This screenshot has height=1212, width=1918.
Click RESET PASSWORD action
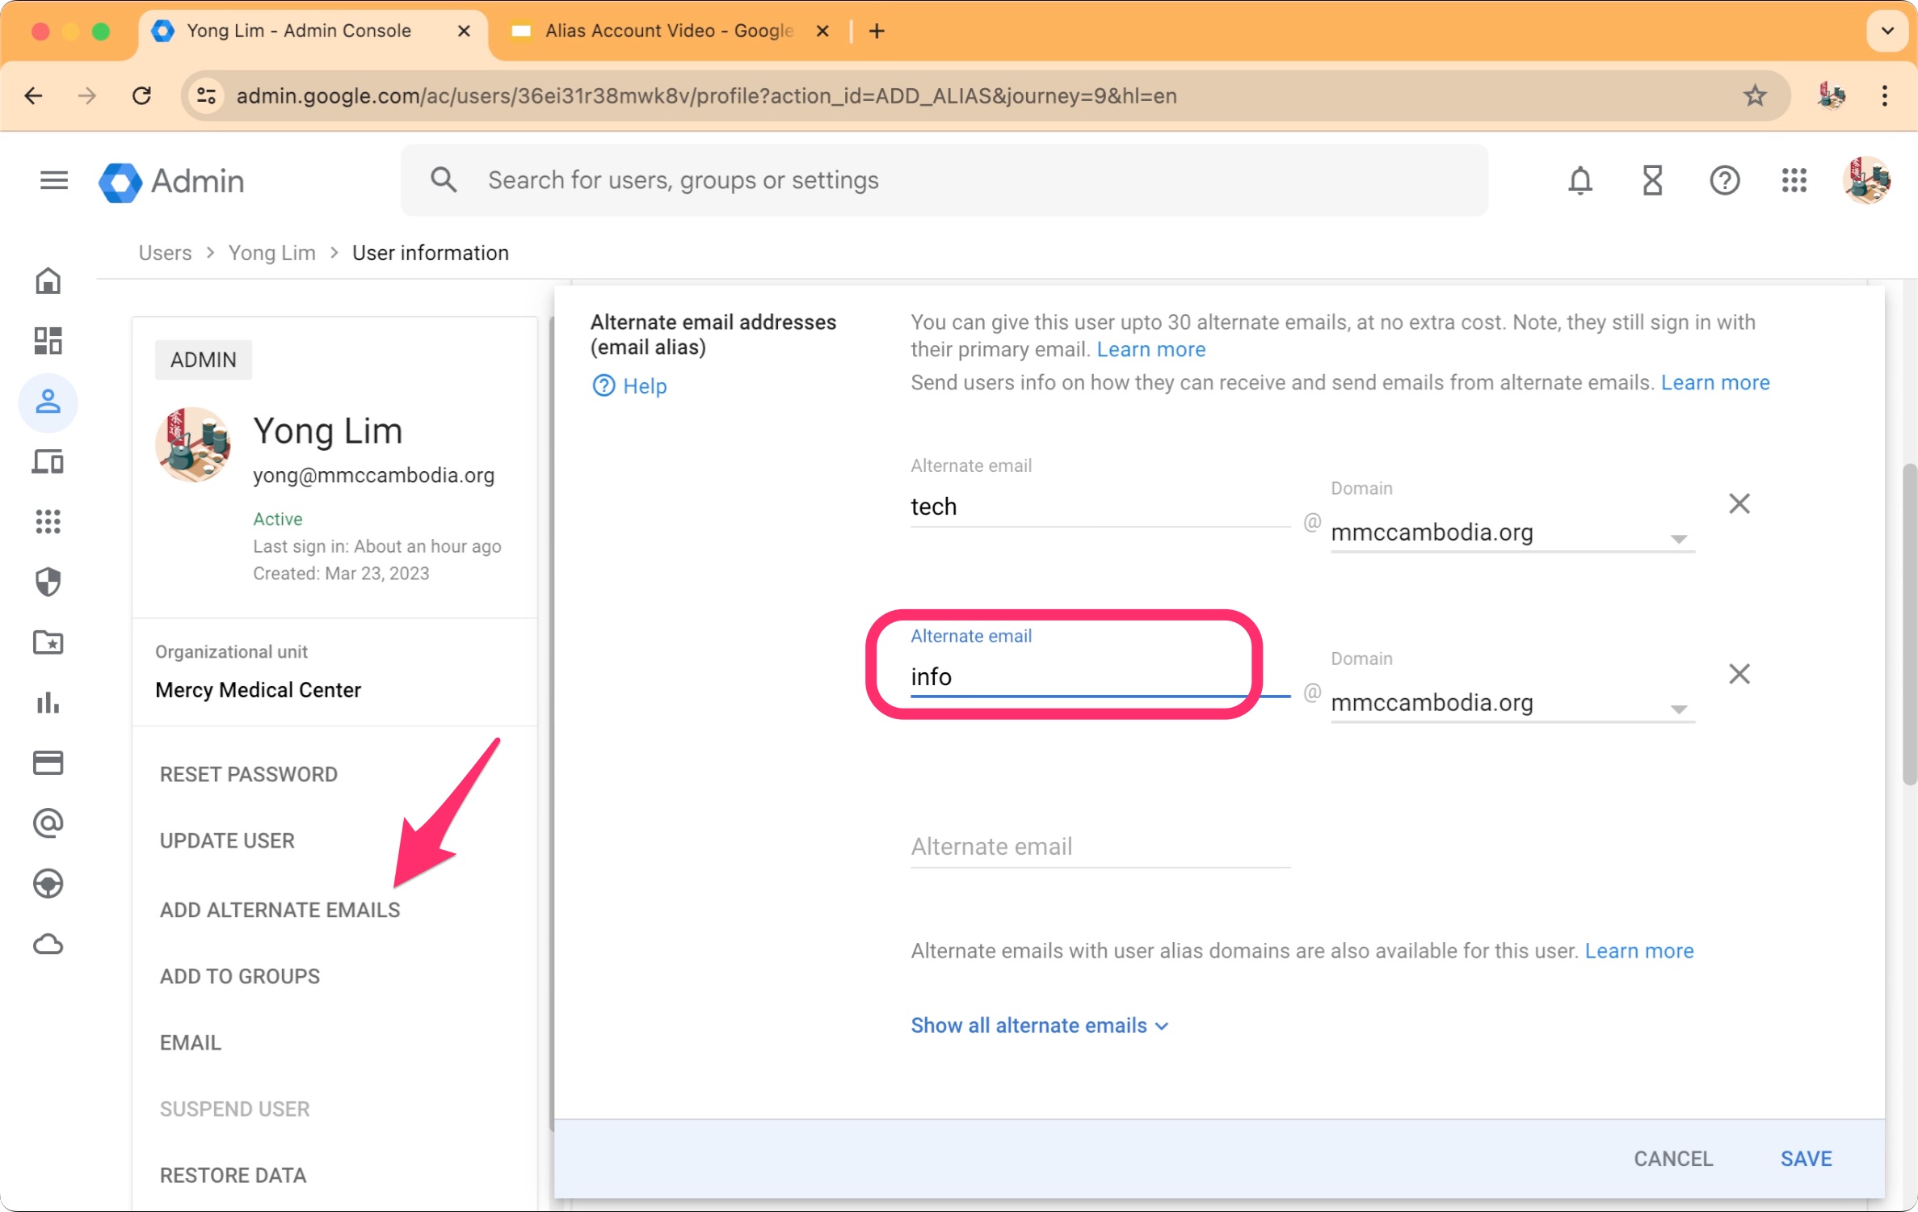click(x=248, y=774)
